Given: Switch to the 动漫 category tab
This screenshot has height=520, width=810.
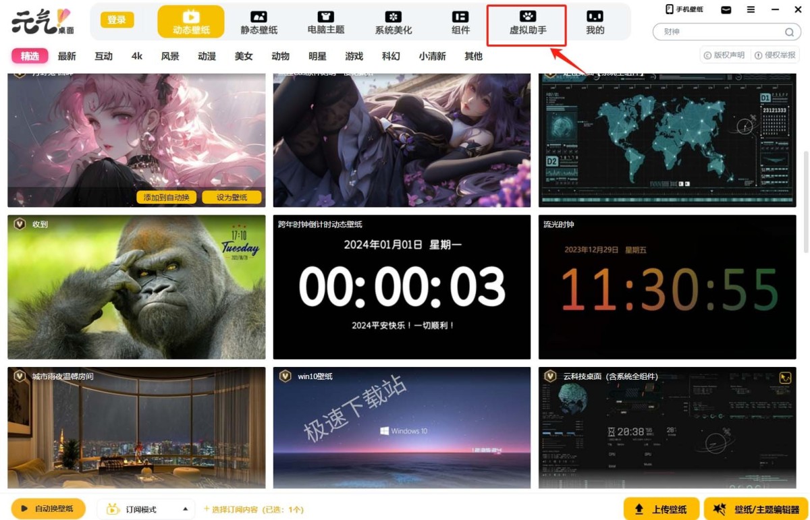Looking at the screenshot, I should point(207,56).
